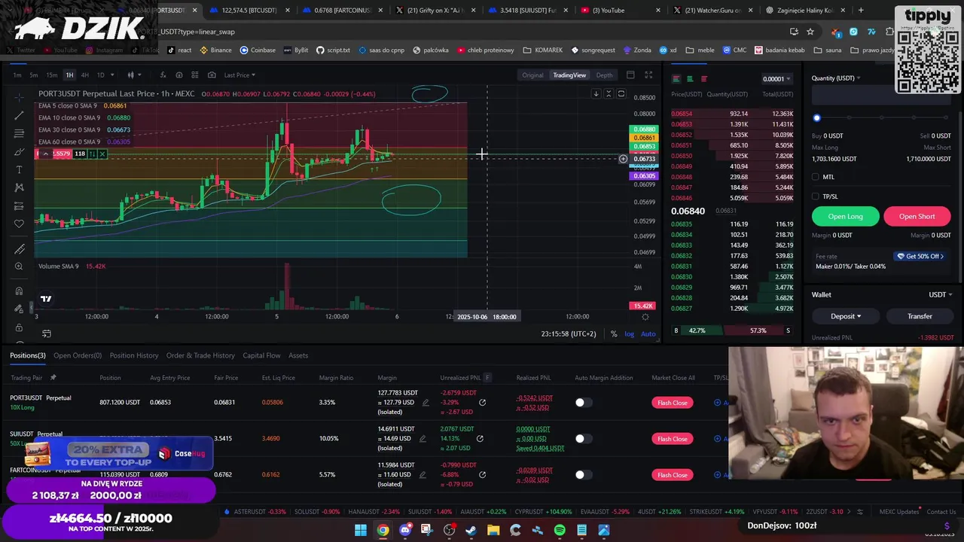The height and width of the screenshot is (542, 964).
Task: Open Capital Flow tab
Action: (261, 355)
